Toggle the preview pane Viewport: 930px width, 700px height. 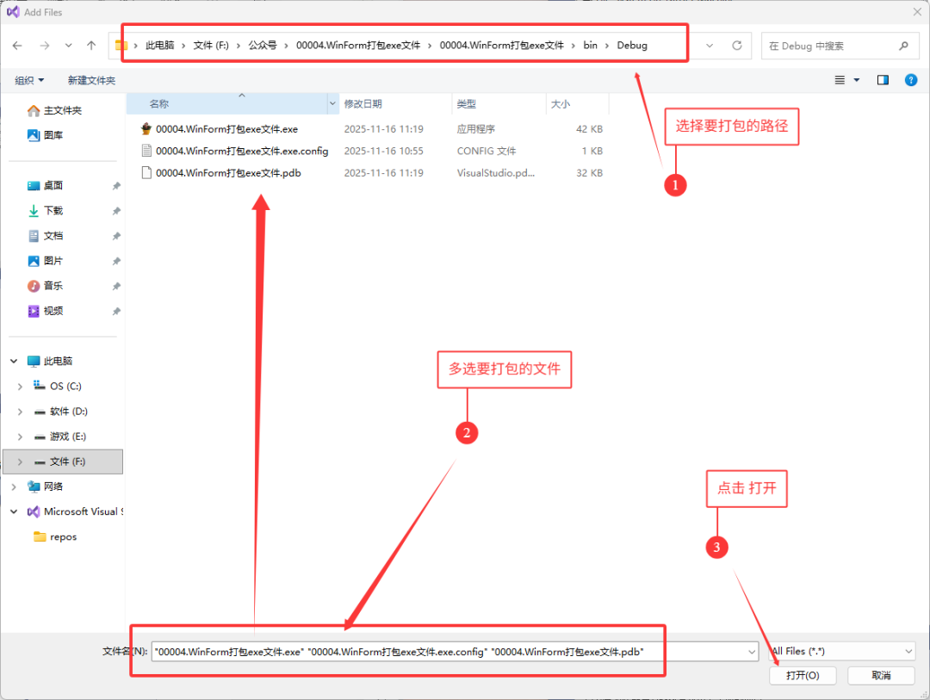pos(883,80)
